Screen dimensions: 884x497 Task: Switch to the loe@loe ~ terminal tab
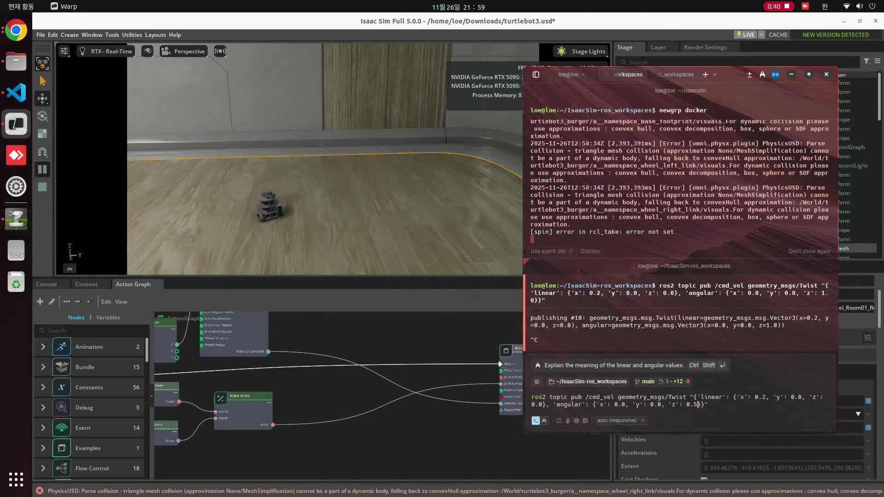pos(571,75)
